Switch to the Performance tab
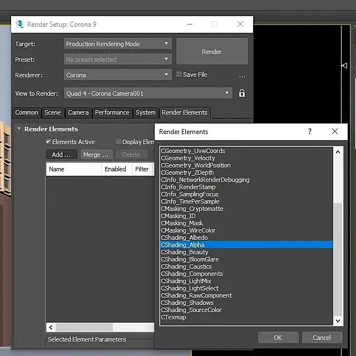Viewport: 356px width, 356px height. 112,112
